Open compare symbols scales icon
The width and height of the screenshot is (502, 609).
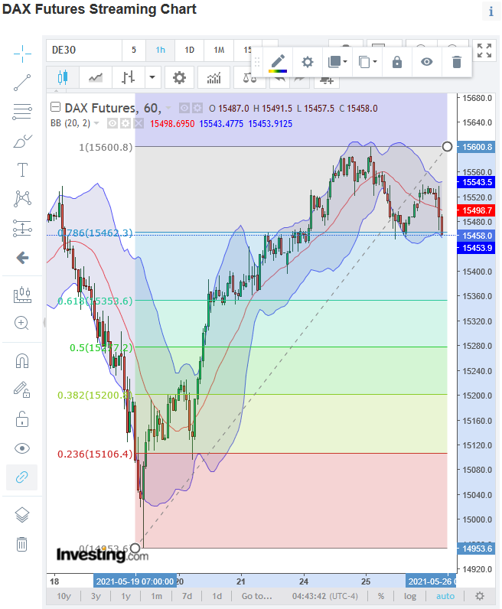(x=249, y=79)
